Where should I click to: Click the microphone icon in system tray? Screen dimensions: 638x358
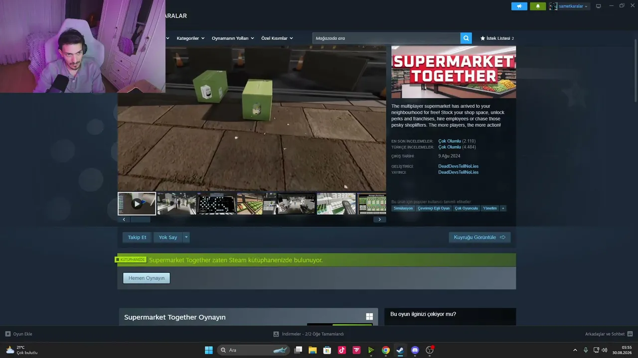tap(586, 350)
